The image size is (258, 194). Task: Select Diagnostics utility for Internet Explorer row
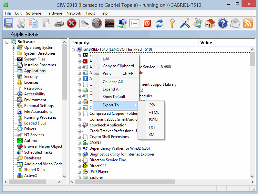coord(122,154)
